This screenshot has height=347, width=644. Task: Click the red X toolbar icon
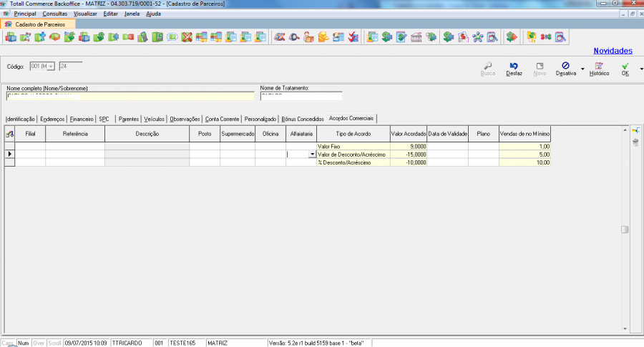(x=187, y=37)
